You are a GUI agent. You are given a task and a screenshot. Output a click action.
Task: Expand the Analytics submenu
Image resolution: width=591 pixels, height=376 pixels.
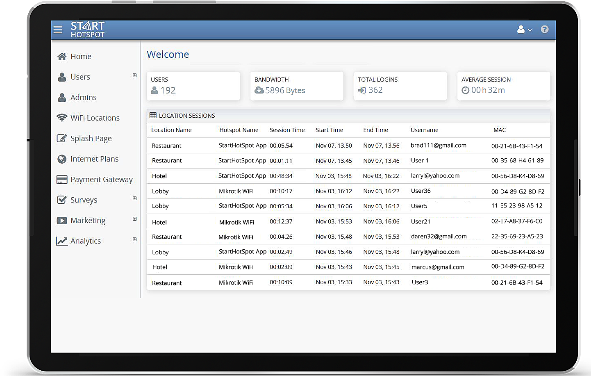click(x=134, y=239)
